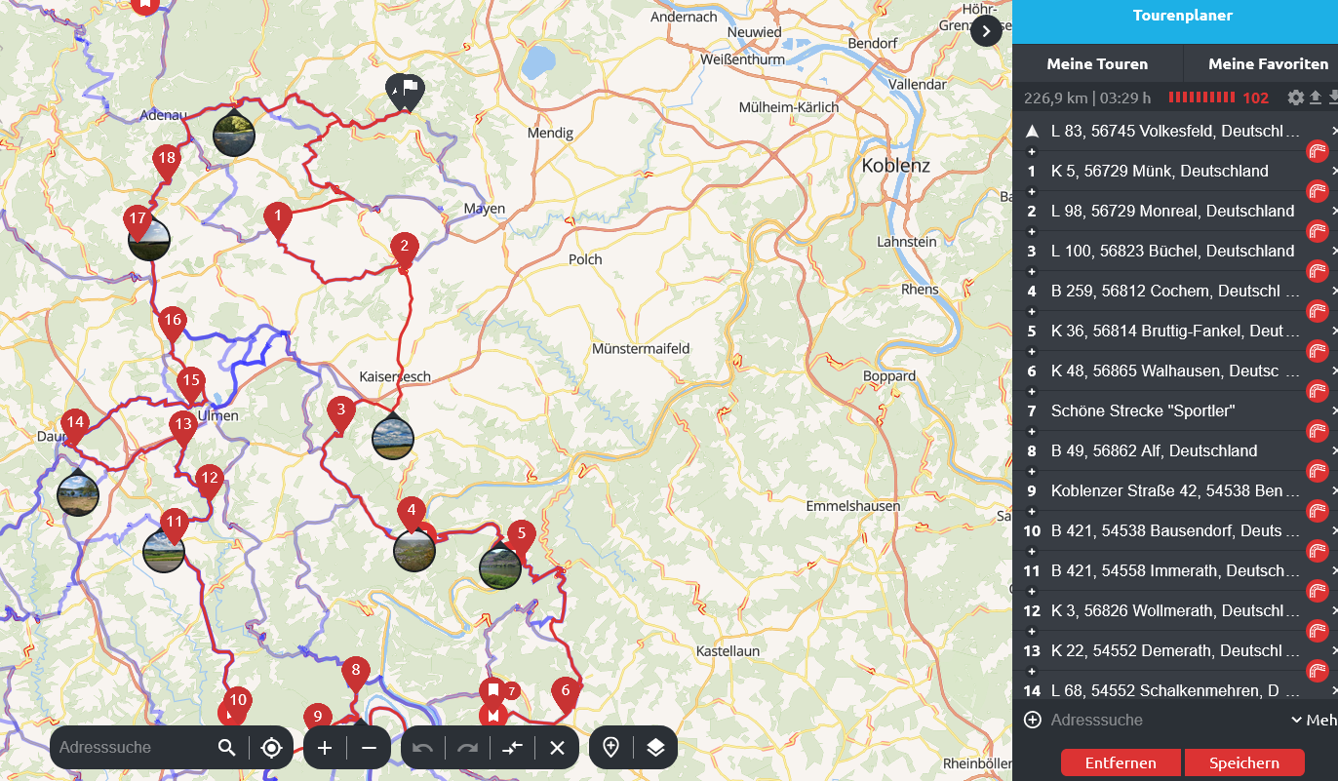Click the add waypoint pin icon

611,748
